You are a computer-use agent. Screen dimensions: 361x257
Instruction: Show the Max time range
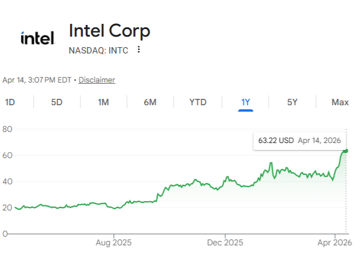click(340, 102)
